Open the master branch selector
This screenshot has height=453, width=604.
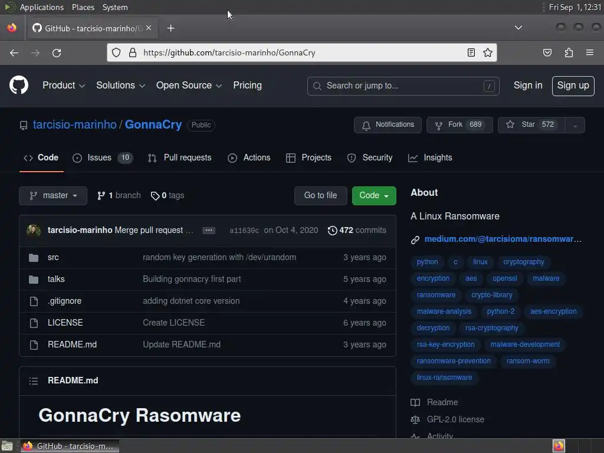point(53,196)
